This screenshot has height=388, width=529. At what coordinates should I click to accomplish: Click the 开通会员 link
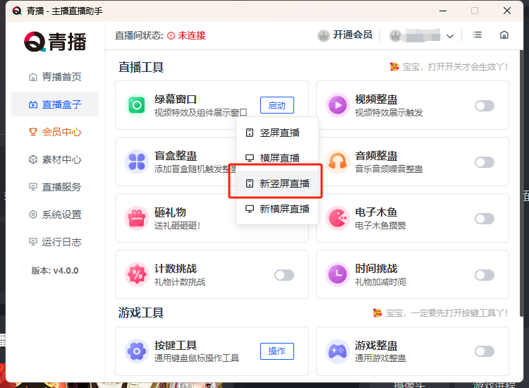pos(353,35)
